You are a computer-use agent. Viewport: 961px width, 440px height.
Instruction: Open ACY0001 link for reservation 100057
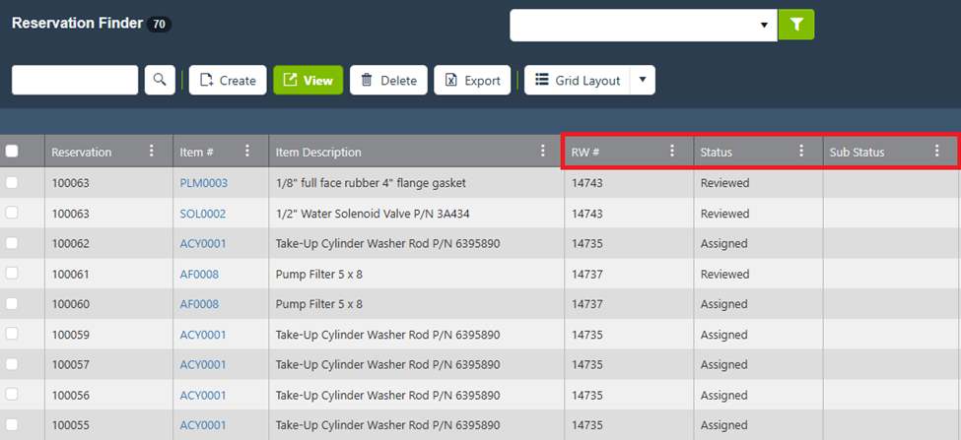[203, 365]
